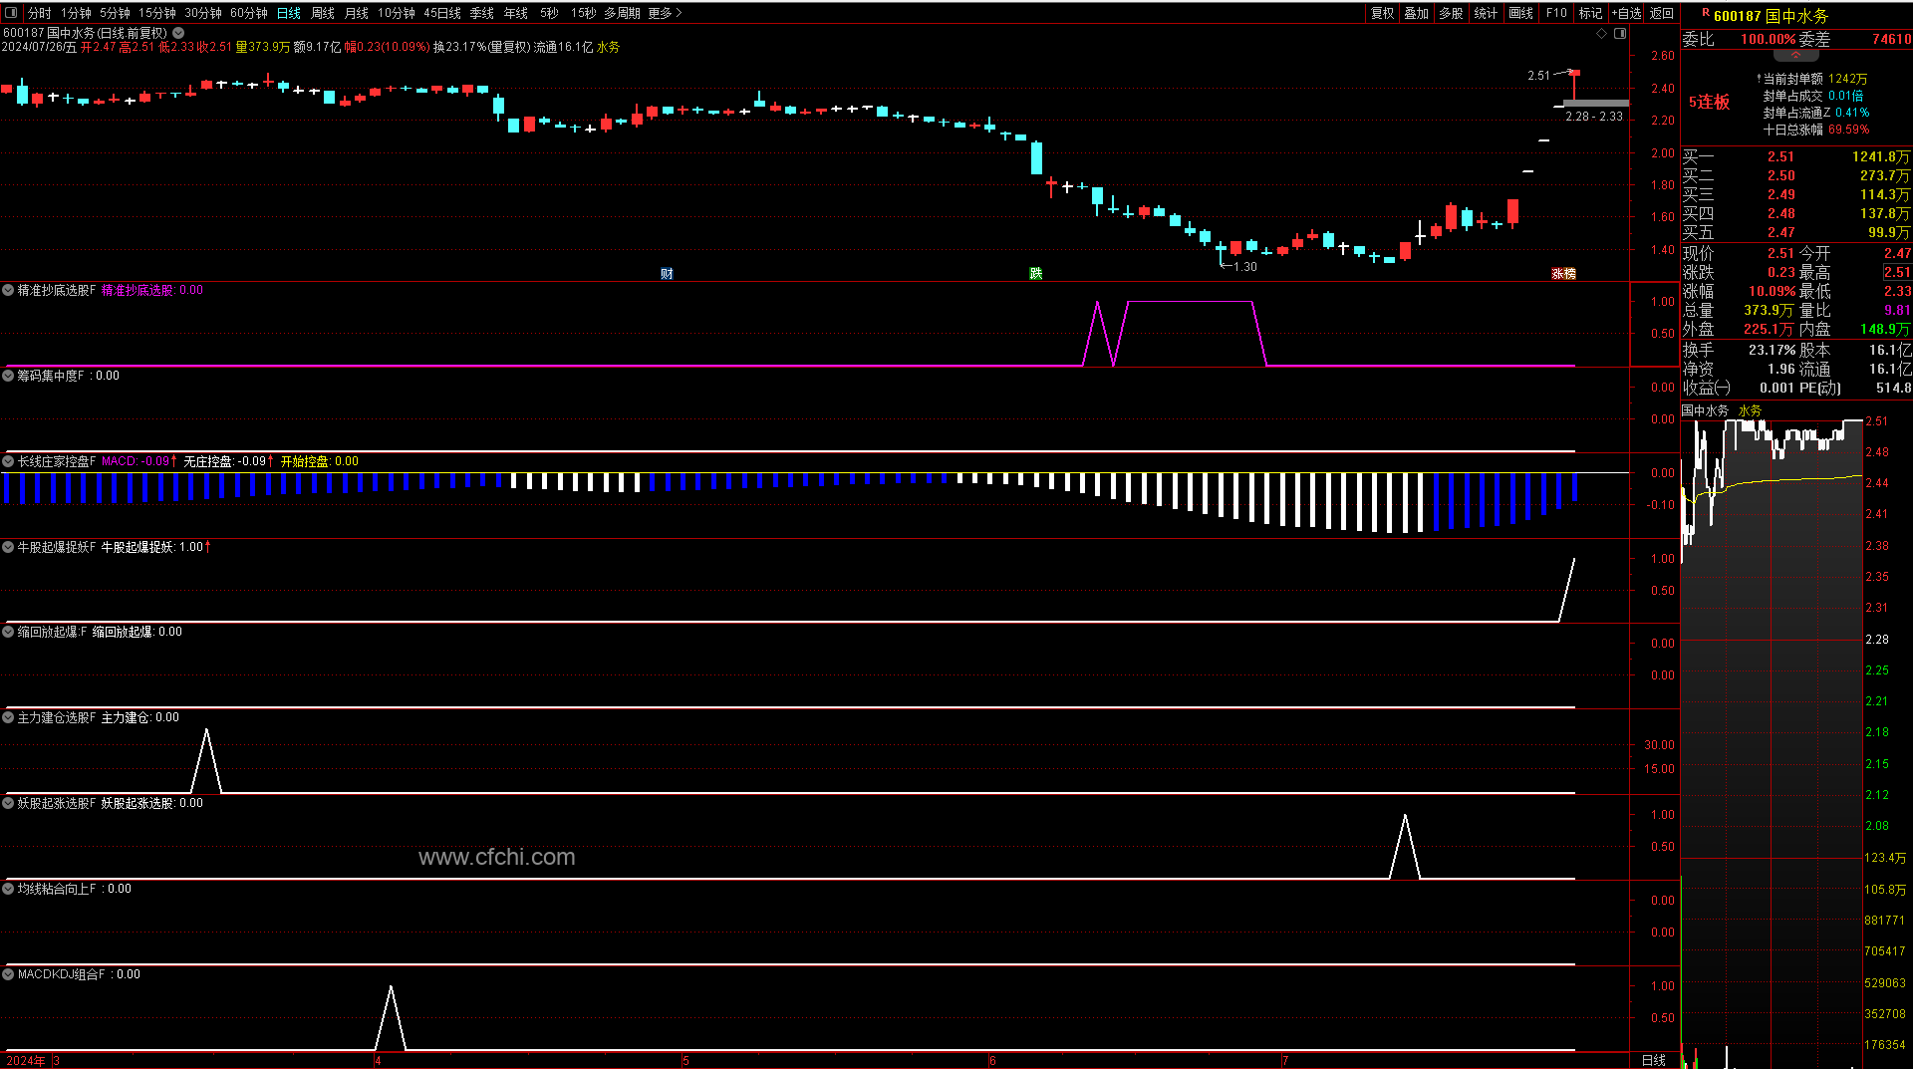1913x1069 pixels.
Task: Open the 长线庄家控盘F indicator menu
Action: (8, 462)
